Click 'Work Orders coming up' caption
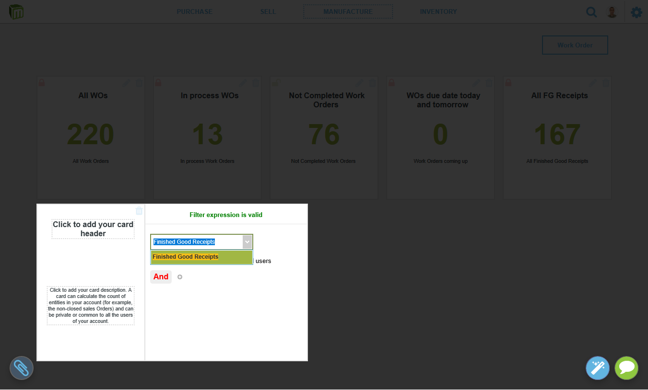 click(440, 161)
